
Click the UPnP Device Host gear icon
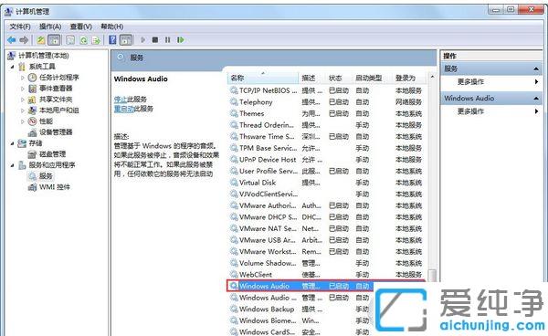[234, 160]
